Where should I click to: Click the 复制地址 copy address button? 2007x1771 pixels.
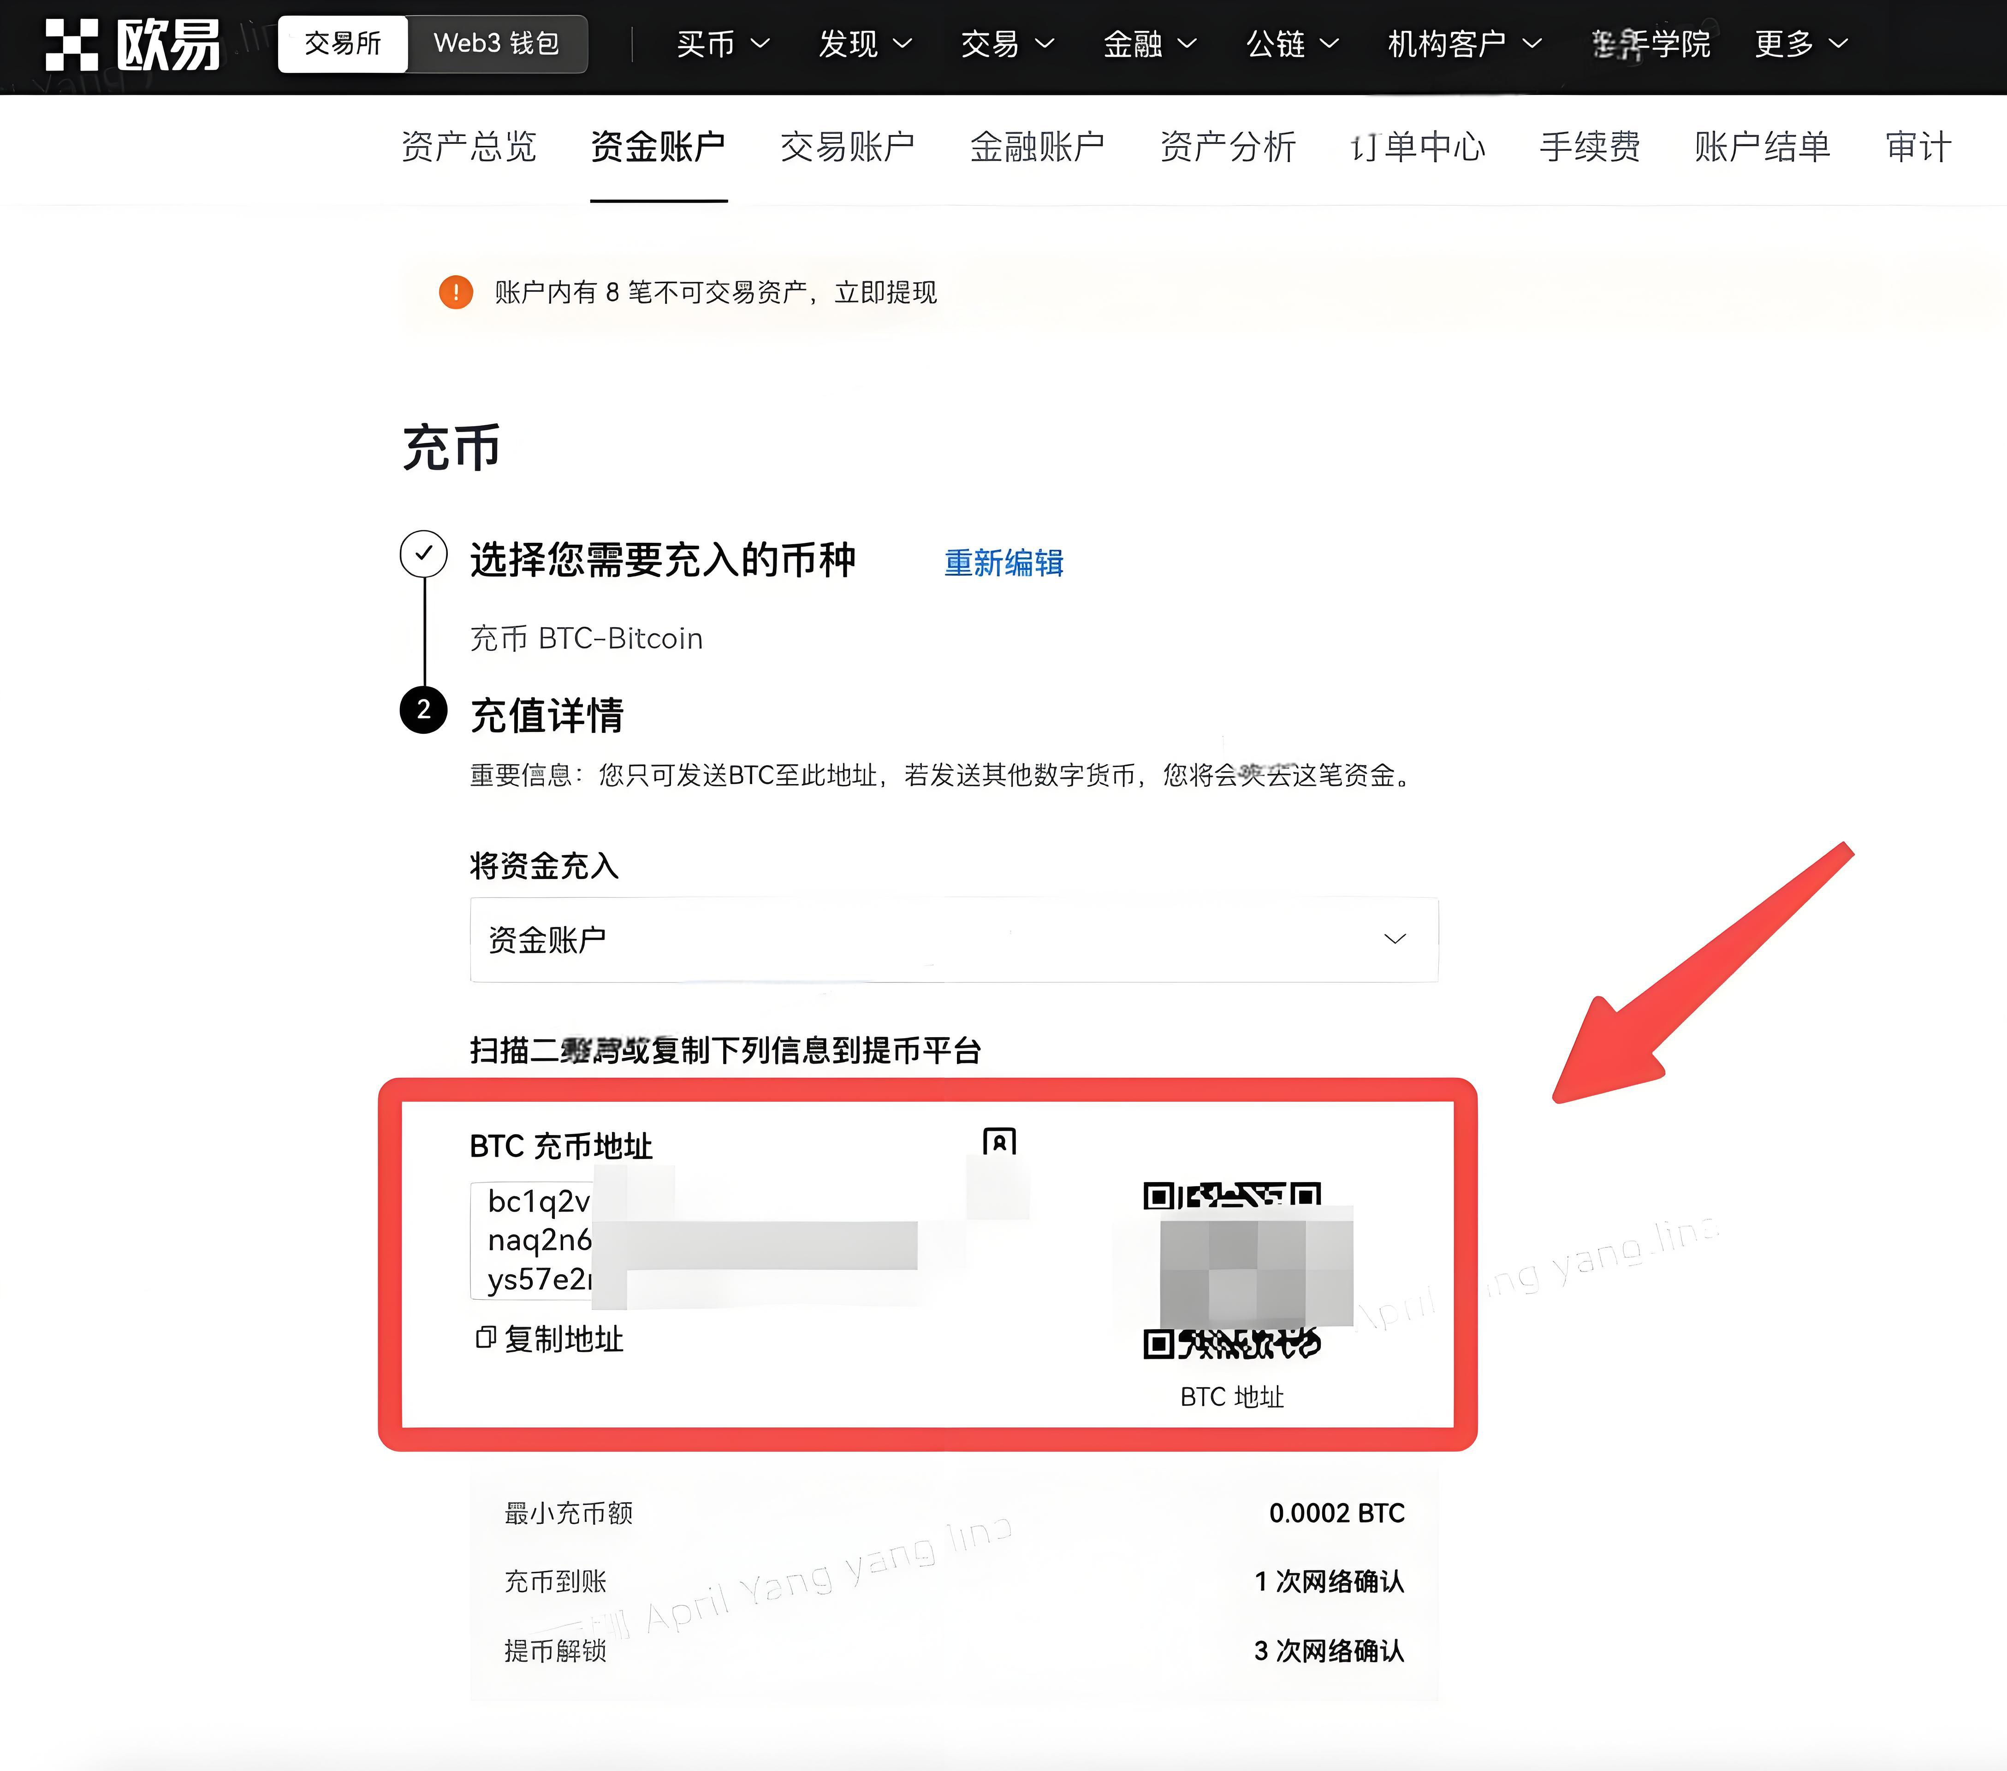pyautogui.click(x=563, y=1338)
